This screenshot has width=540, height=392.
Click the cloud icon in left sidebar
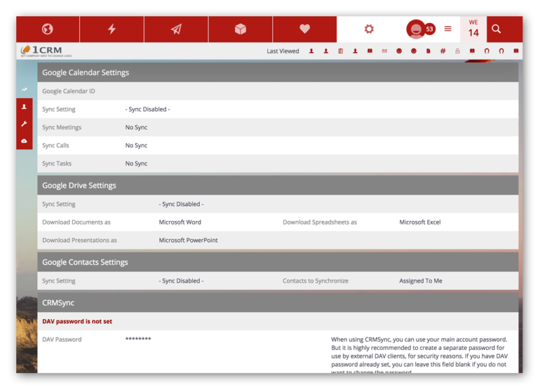(x=24, y=141)
